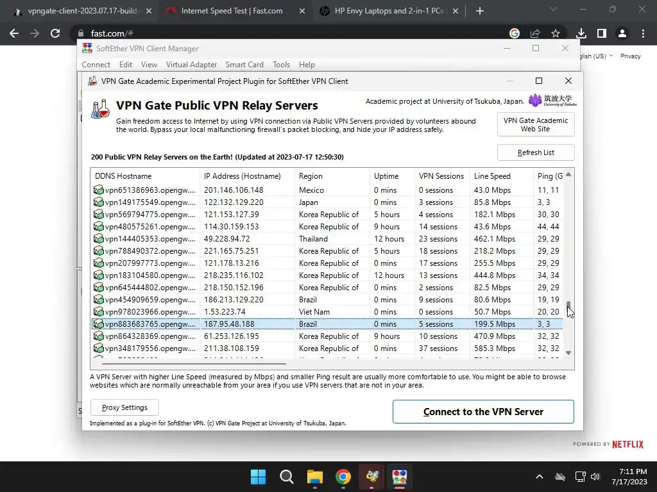This screenshot has width=657, height=492.
Task: Open Proxy Settings button
Action: pyautogui.click(x=124, y=407)
